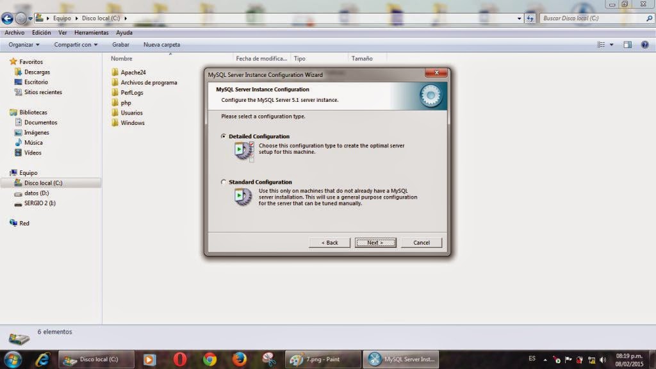Click the search magnifier icon
Screen dimensions: 656x369
pos(649,19)
